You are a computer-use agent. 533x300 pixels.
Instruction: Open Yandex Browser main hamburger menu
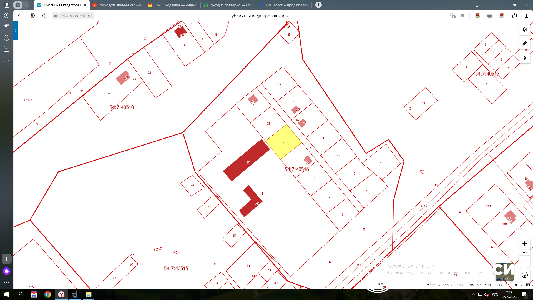490,5
